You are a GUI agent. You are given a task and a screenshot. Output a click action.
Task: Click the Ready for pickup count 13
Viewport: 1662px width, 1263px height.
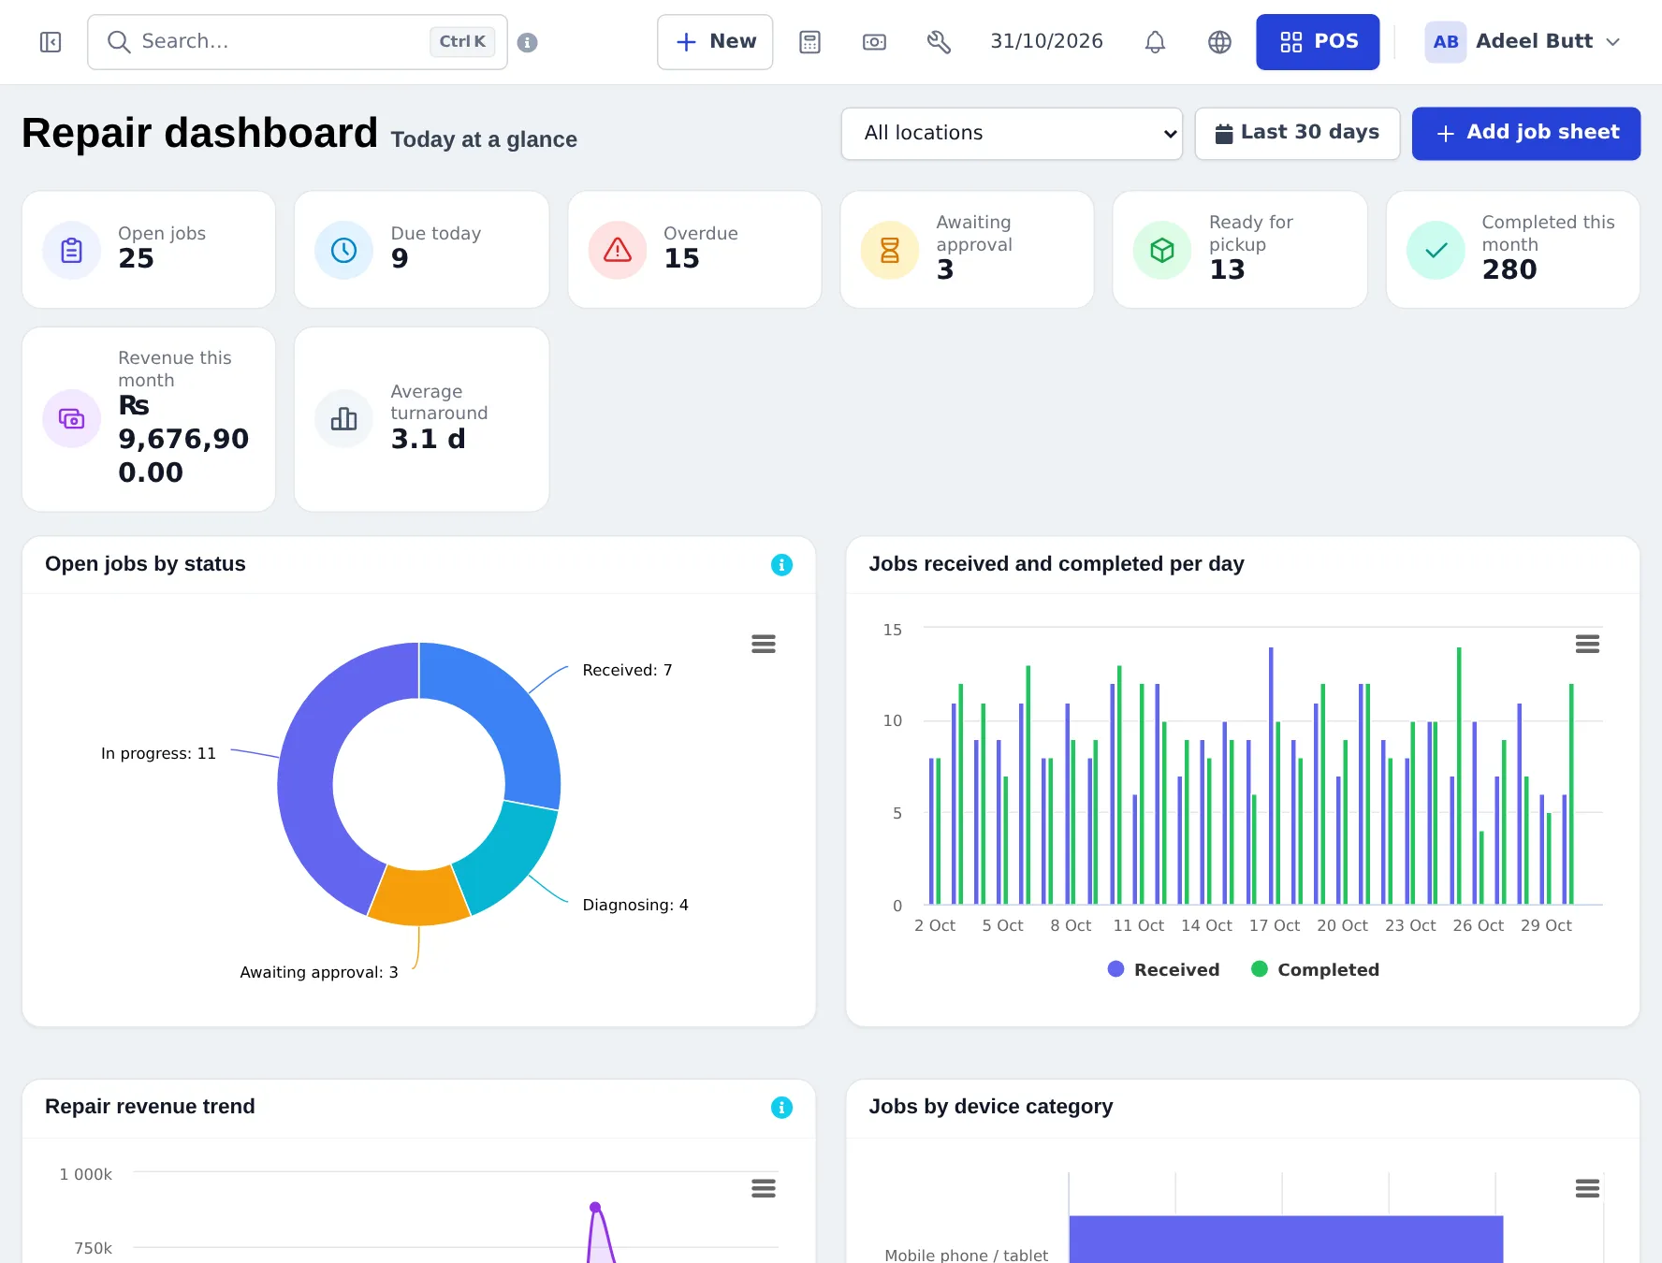[x=1227, y=269]
